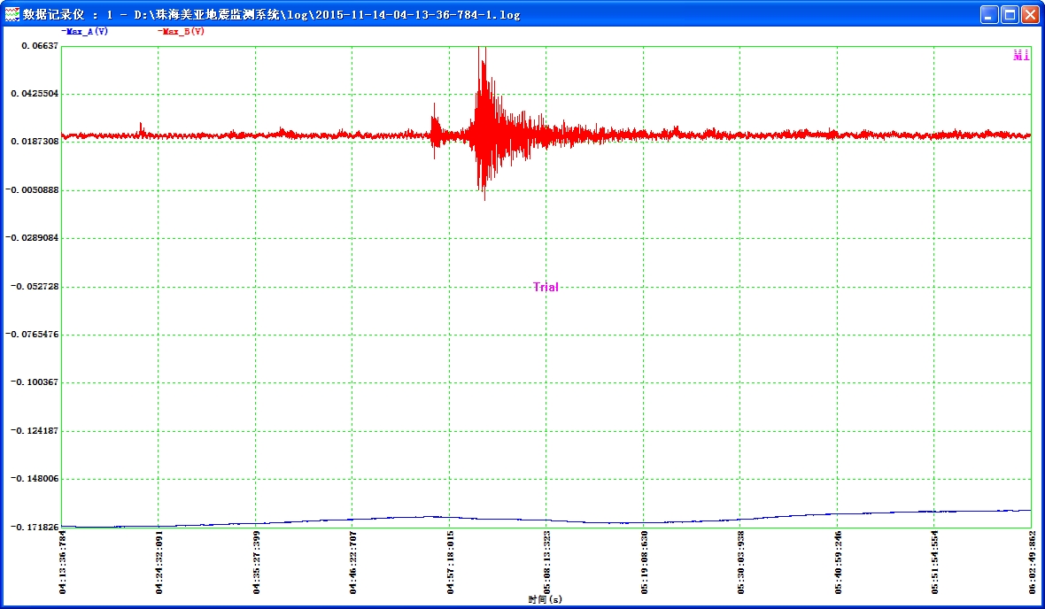Screen dimensions: 1045x609
Task: Click the 04:24:32:091 time axis label
Action: (x=159, y=562)
